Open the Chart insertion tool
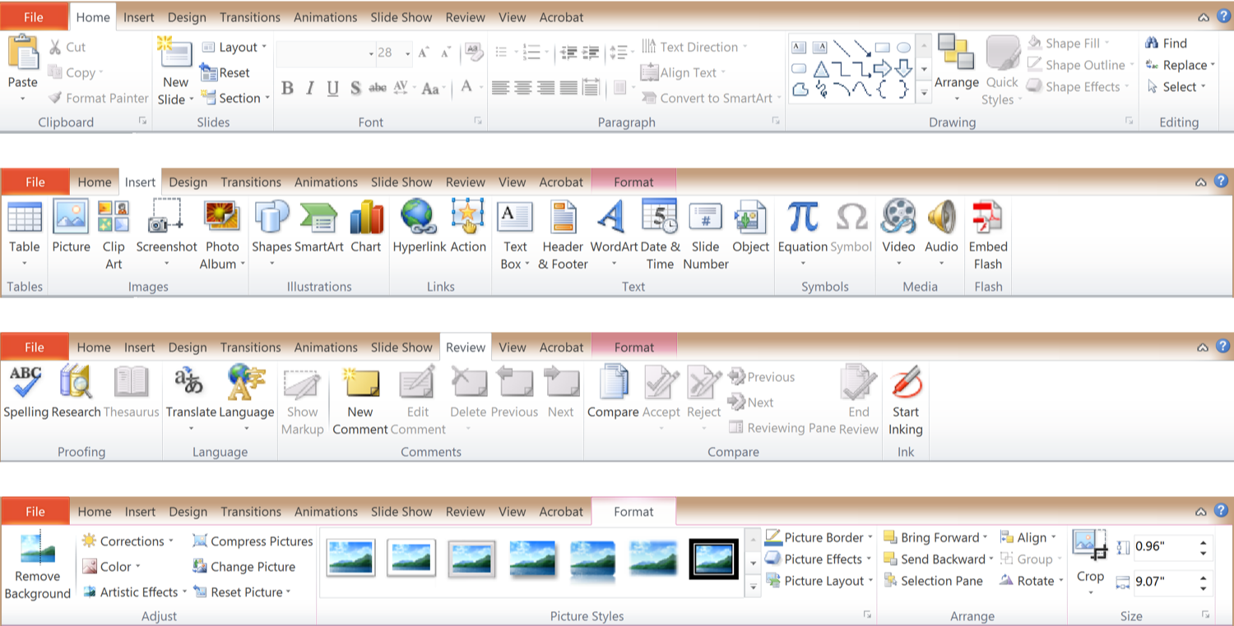This screenshot has width=1234, height=626. tap(366, 219)
